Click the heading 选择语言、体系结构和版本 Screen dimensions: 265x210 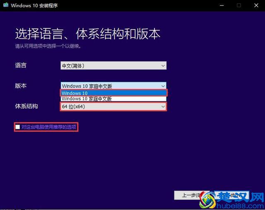click(88, 34)
